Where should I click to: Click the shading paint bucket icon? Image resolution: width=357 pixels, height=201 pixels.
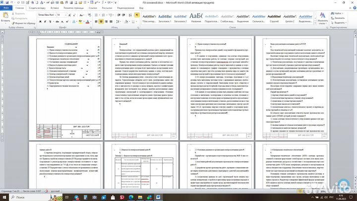[x=126, y=22]
